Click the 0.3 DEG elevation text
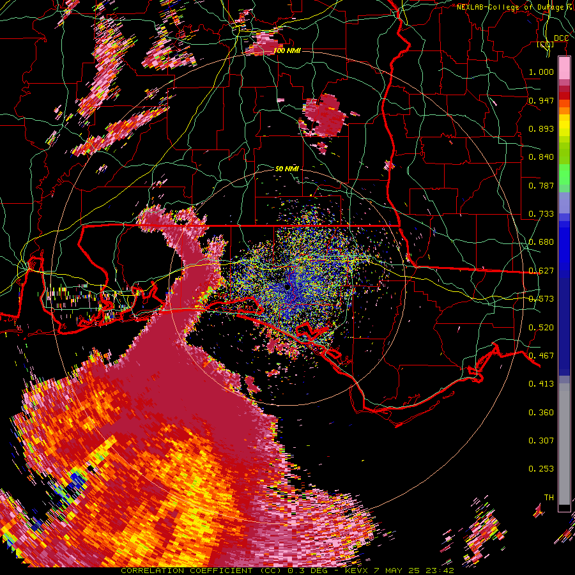575x575 pixels. 307,571
